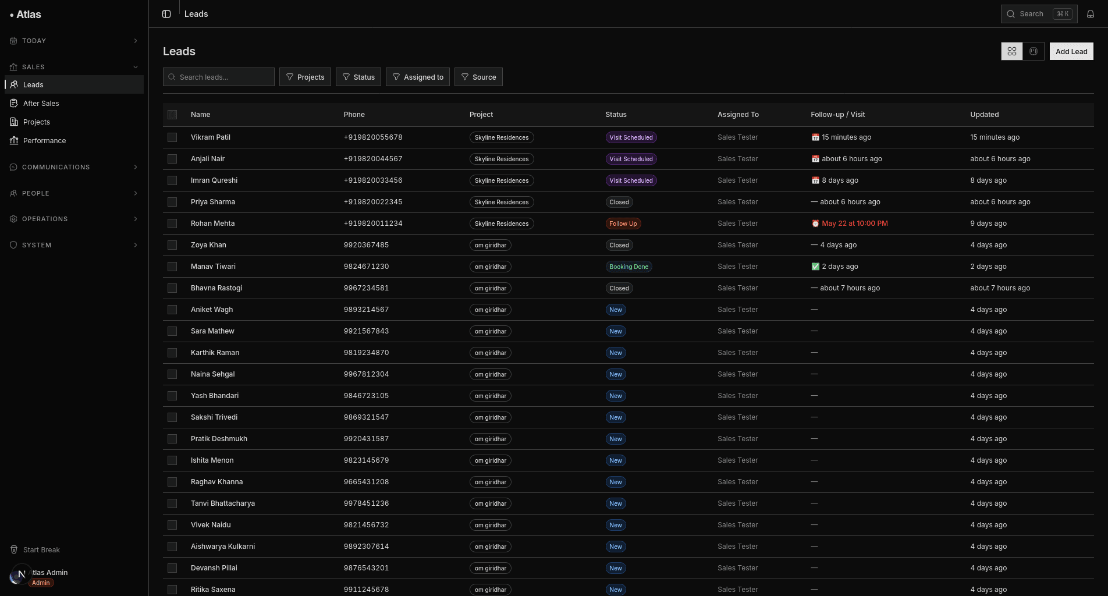Click Manav Tiwari's Booking Done badge

tap(628, 267)
